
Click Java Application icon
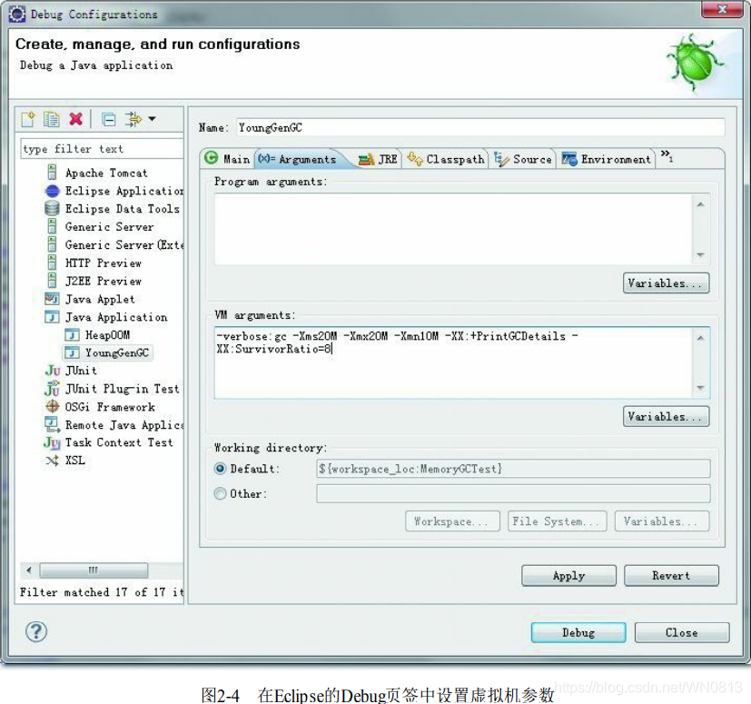[x=52, y=317]
